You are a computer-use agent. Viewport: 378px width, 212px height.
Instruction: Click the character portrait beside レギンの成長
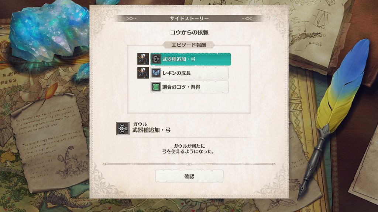click(x=143, y=73)
